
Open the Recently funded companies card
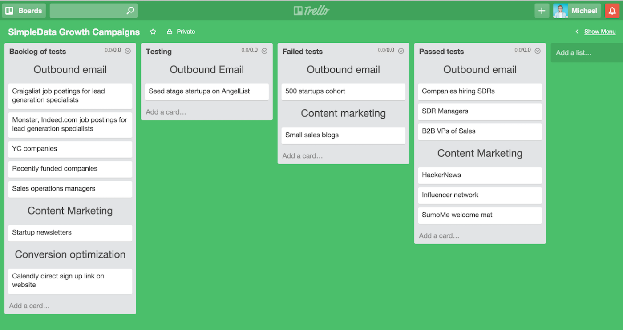(x=70, y=169)
